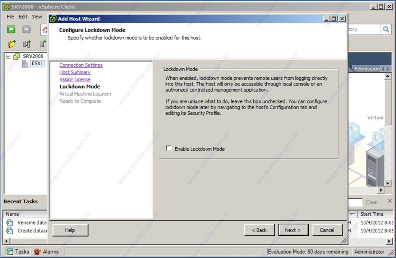Enable Lockdown Mode checkbox

169,148
